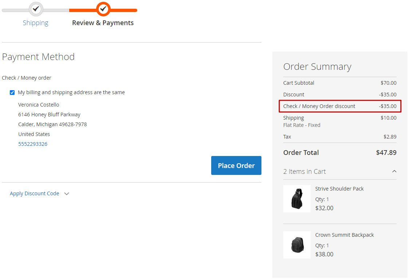Expand the Apply Discount Code chevron

coord(67,194)
